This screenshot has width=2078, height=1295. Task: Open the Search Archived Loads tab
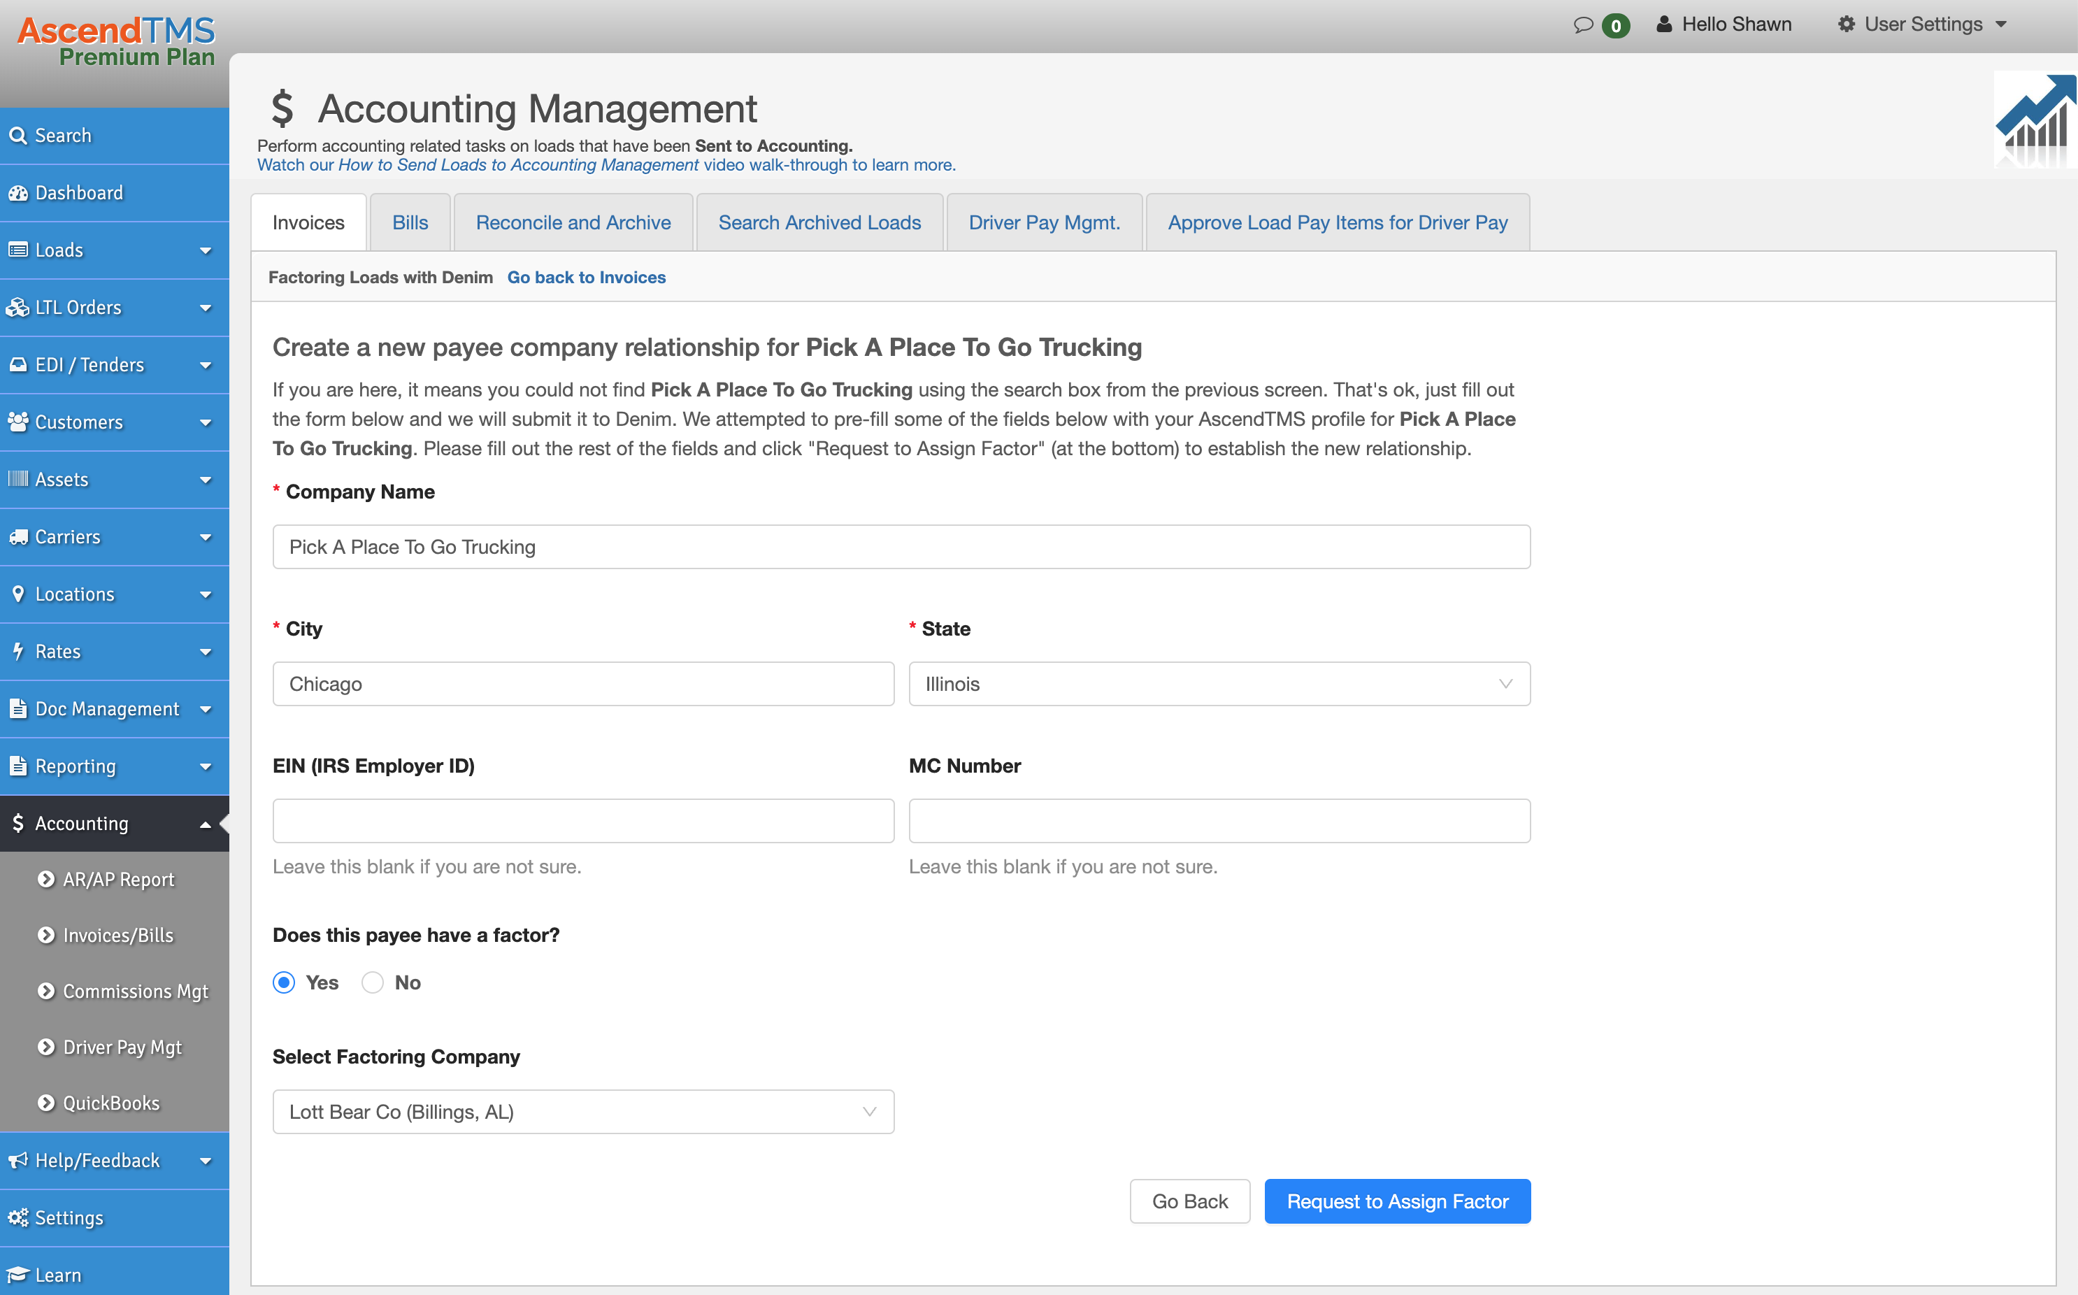[819, 222]
